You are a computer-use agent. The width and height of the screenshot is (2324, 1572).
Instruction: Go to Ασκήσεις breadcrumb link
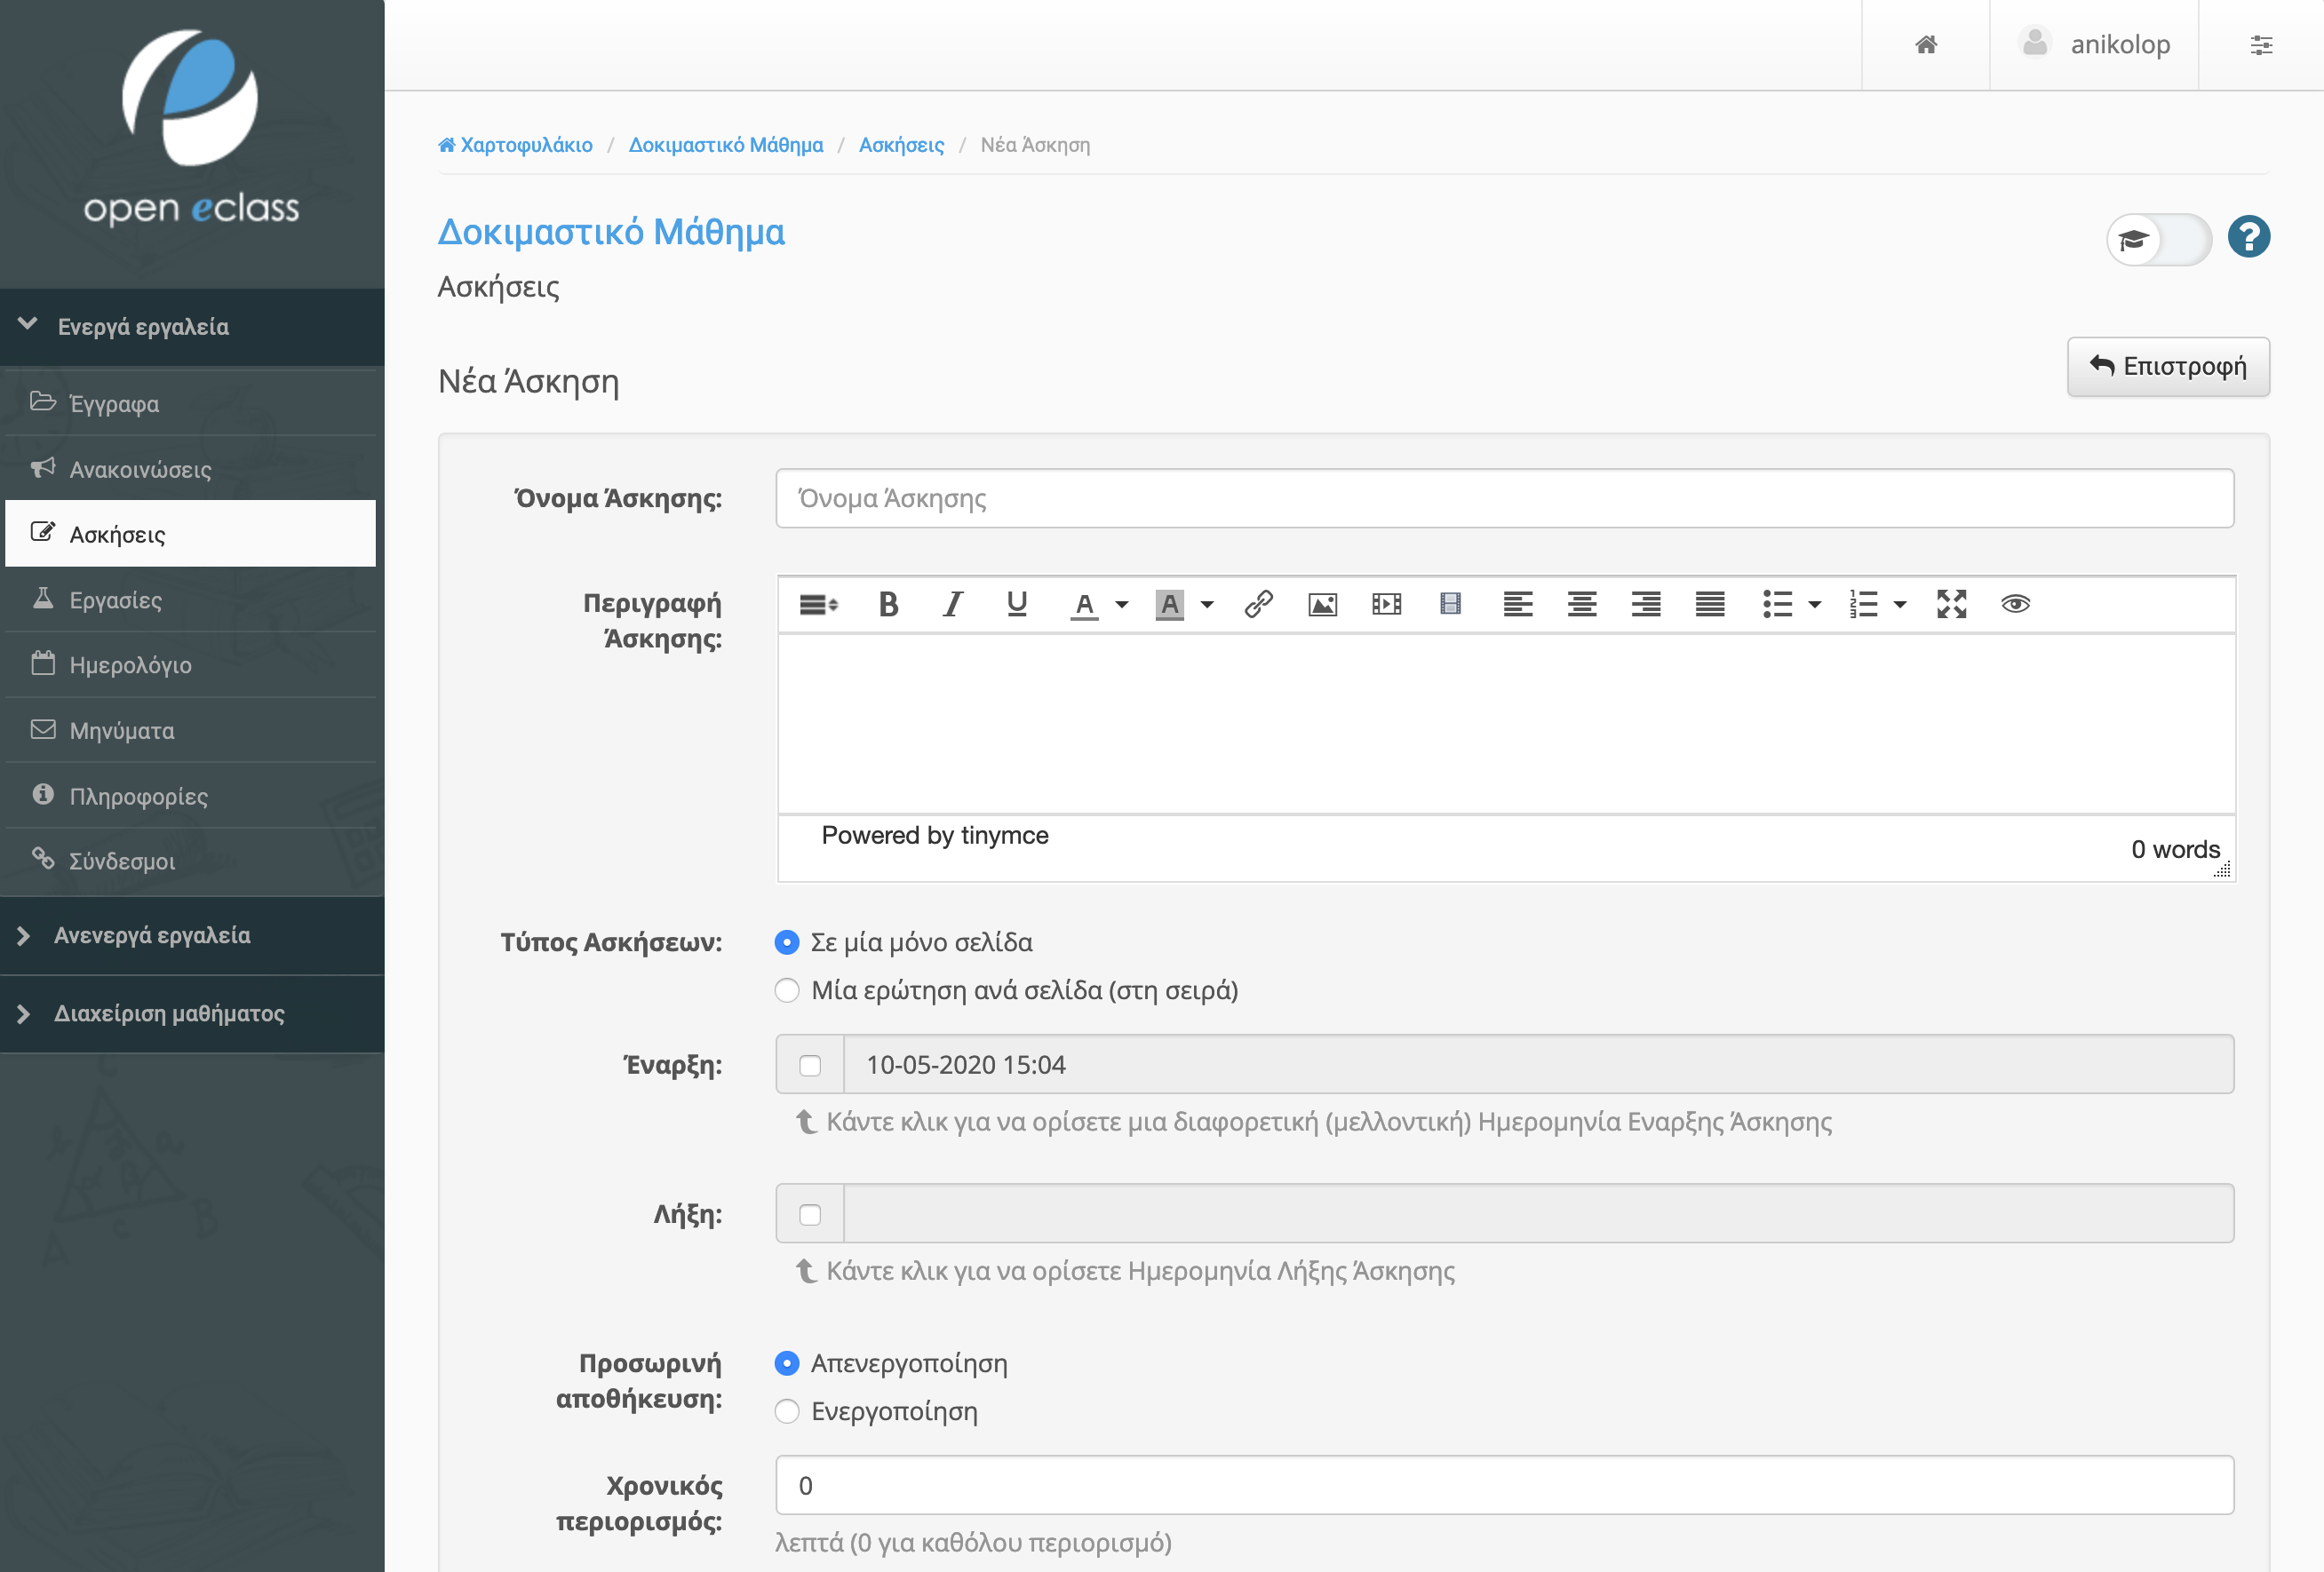tap(901, 145)
